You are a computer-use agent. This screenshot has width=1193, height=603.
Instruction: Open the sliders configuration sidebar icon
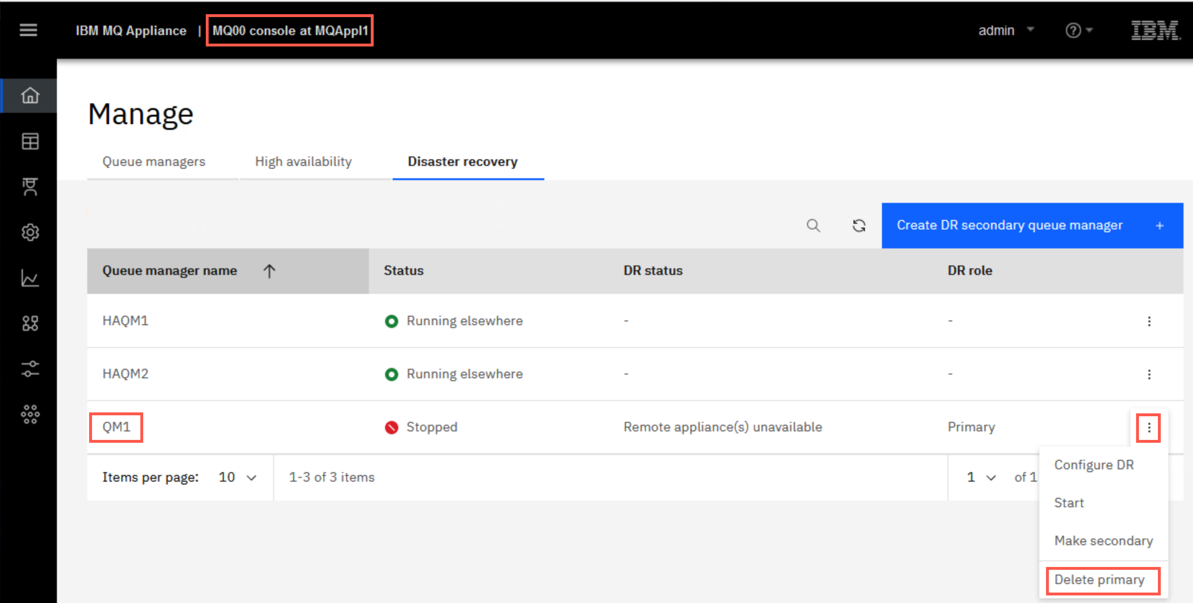point(30,369)
